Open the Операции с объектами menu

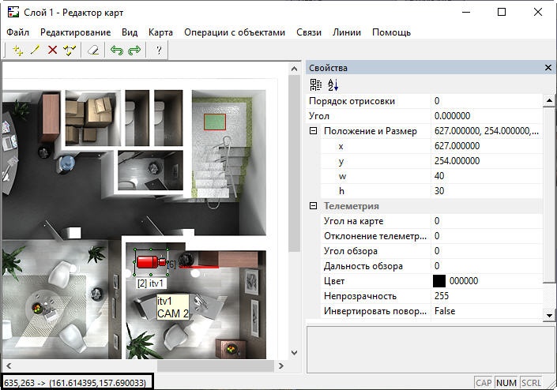[234, 32]
